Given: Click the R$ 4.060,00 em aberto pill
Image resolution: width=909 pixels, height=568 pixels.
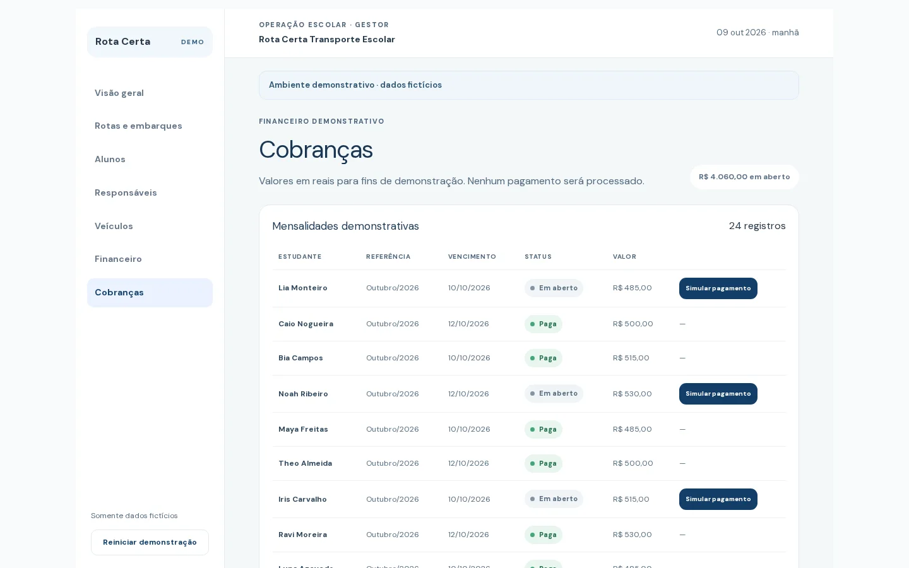Looking at the screenshot, I should [x=744, y=177].
